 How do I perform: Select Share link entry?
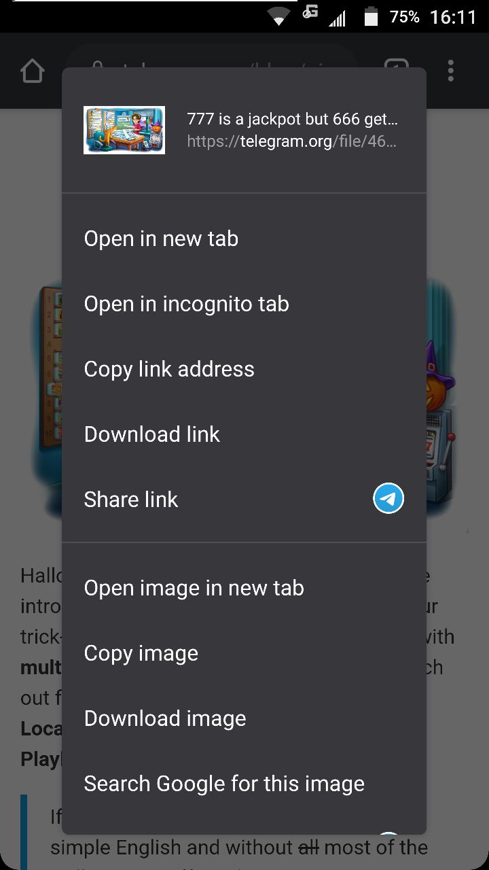coord(244,500)
